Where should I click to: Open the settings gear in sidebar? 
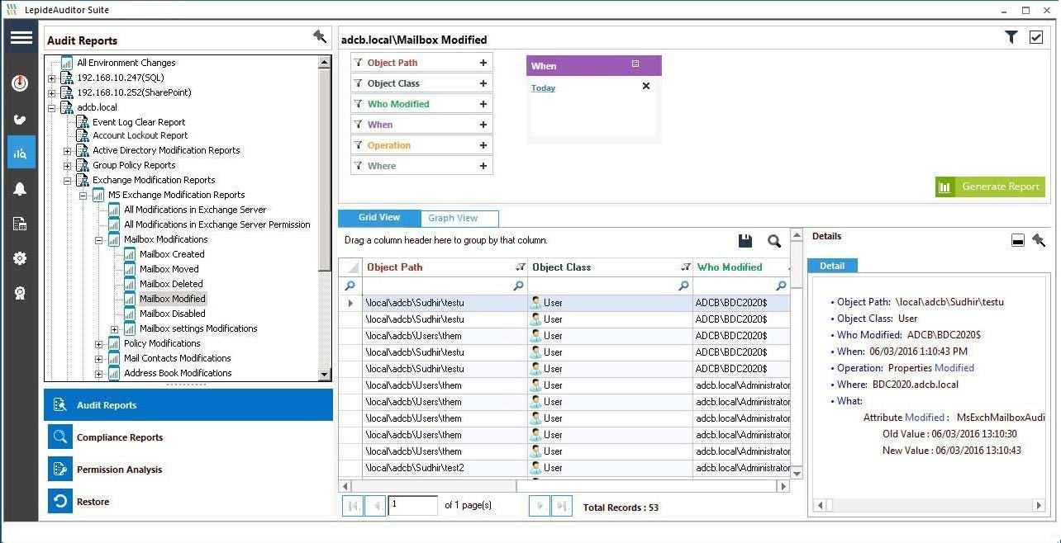(21, 258)
